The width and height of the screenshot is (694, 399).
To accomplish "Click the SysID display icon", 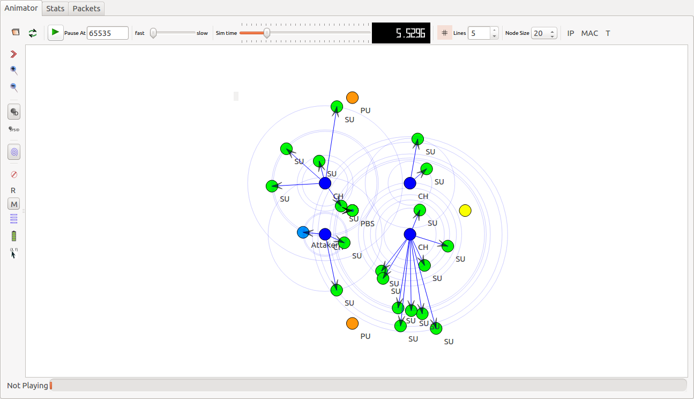I will click(13, 129).
